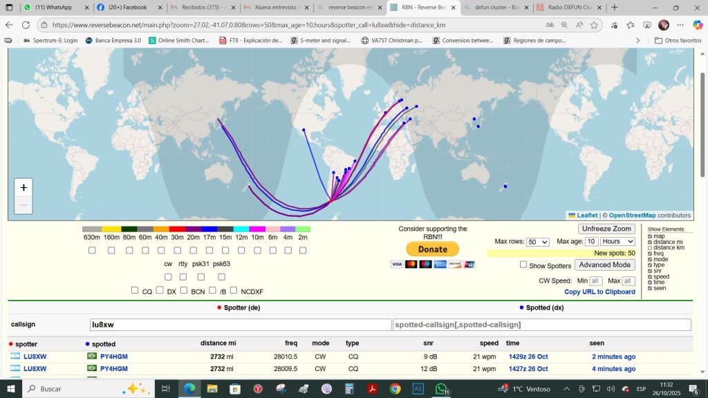The height and width of the screenshot is (398, 708).
Task: Click Copy URL to Clipboard link
Action: [599, 292]
